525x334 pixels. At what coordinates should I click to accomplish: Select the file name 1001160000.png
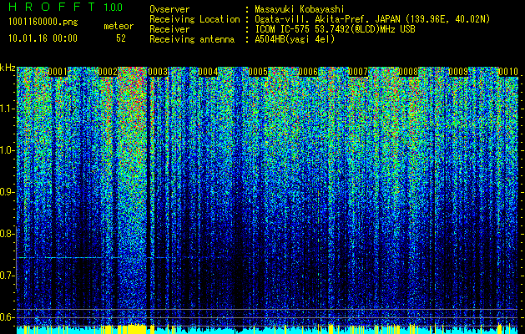(43, 22)
